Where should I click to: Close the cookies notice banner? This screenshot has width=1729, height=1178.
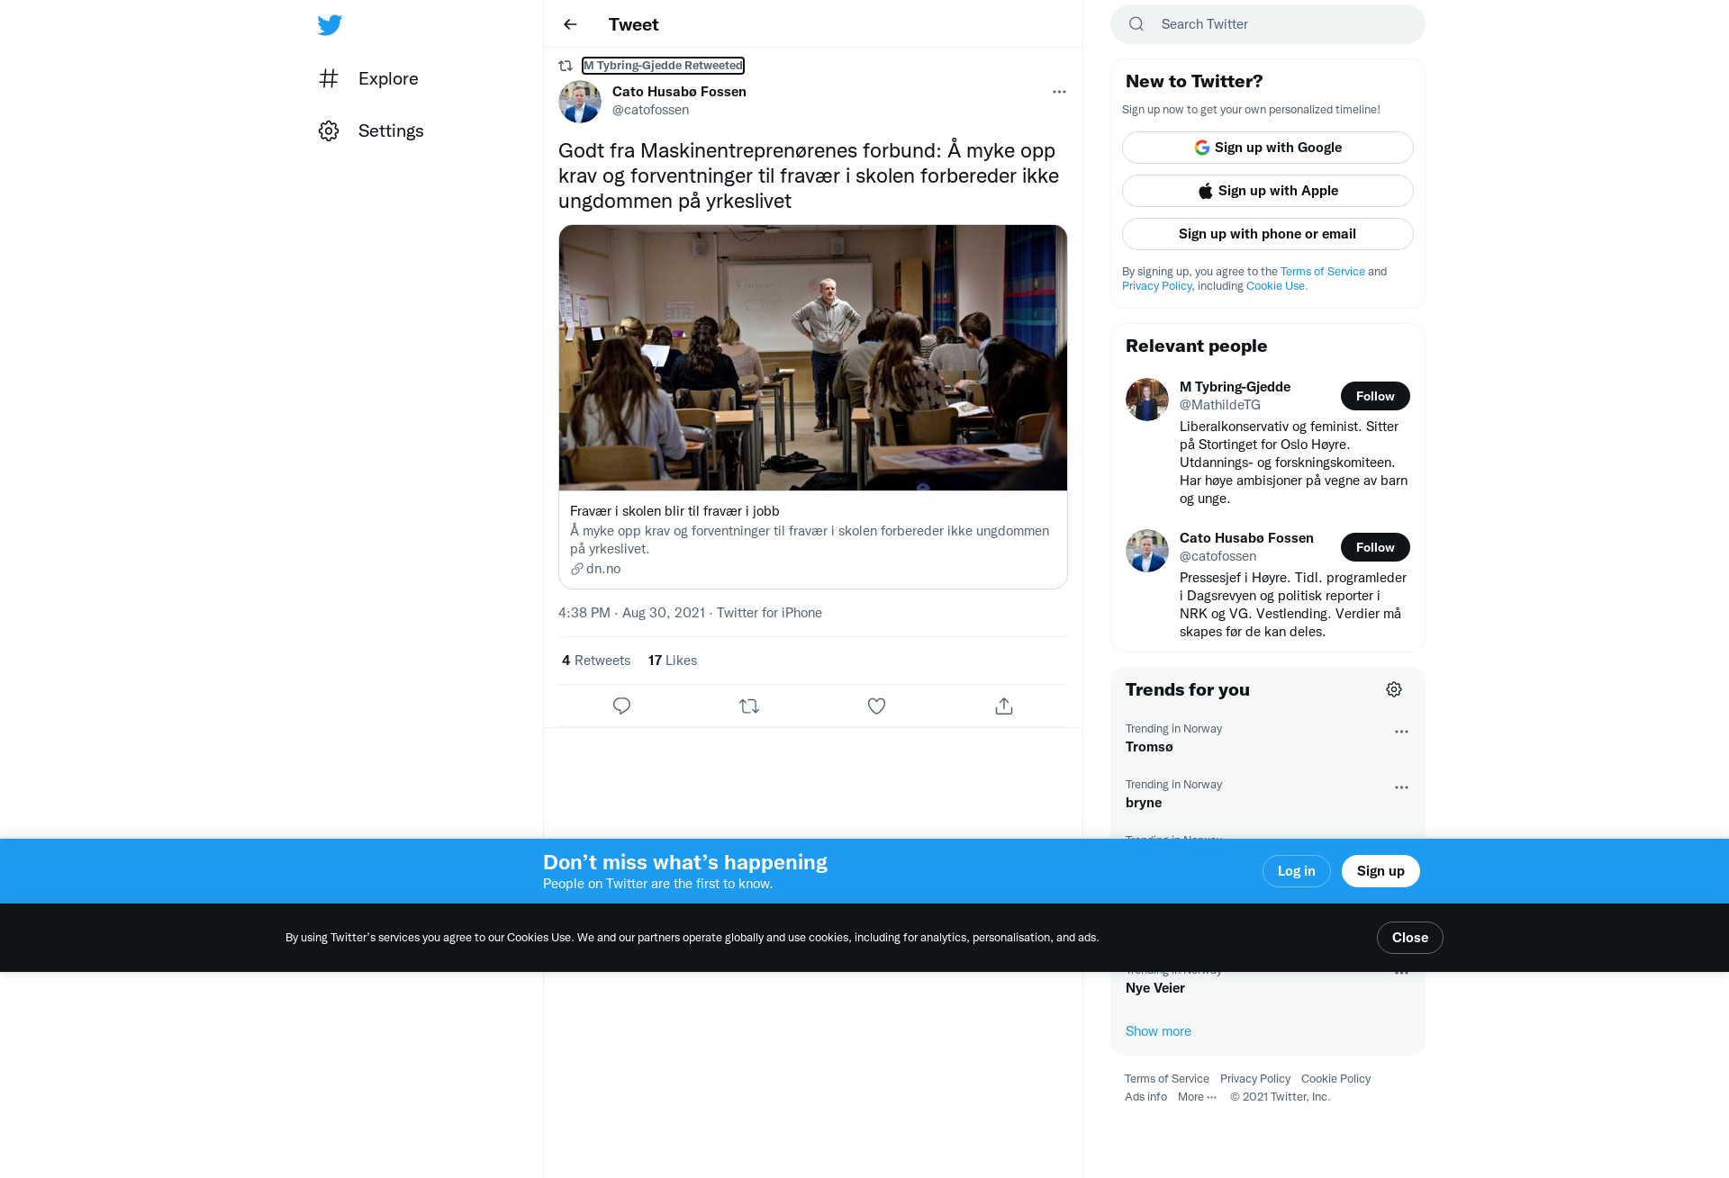pos(1410,938)
